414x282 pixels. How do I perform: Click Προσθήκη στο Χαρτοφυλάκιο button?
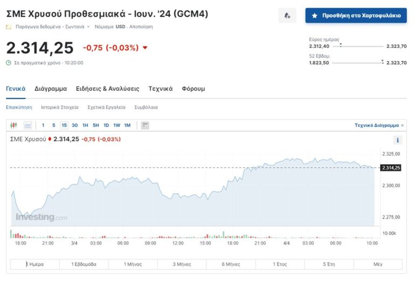tap(356, 16)
